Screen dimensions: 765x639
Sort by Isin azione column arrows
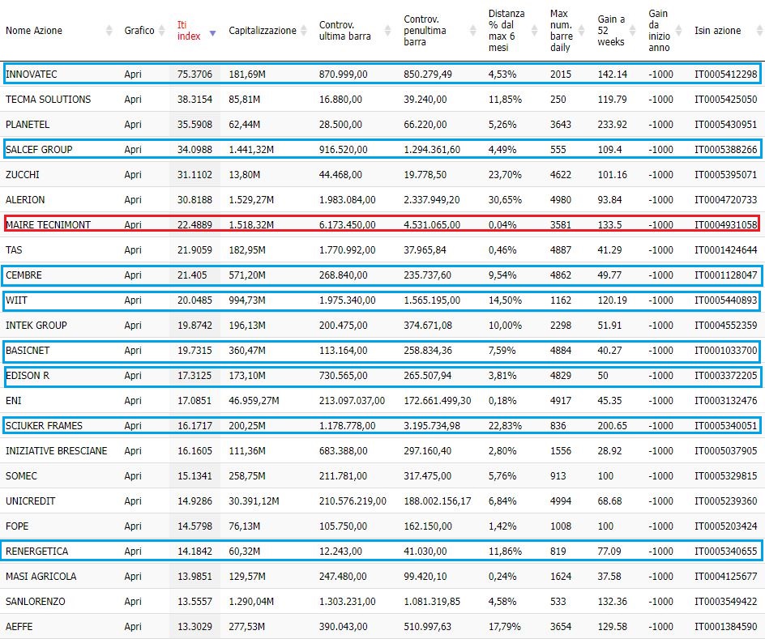[x=759, y=31]
